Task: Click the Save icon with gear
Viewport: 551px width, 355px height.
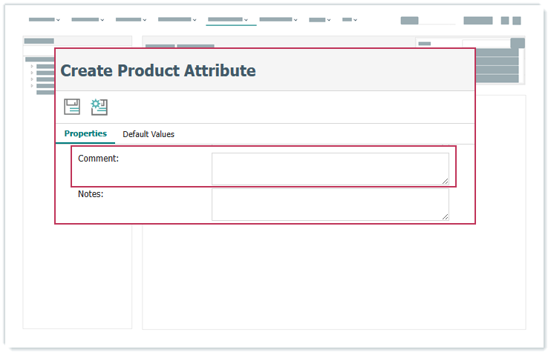Action: tap(100, 107)
